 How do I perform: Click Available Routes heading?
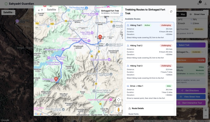[133, 19]
